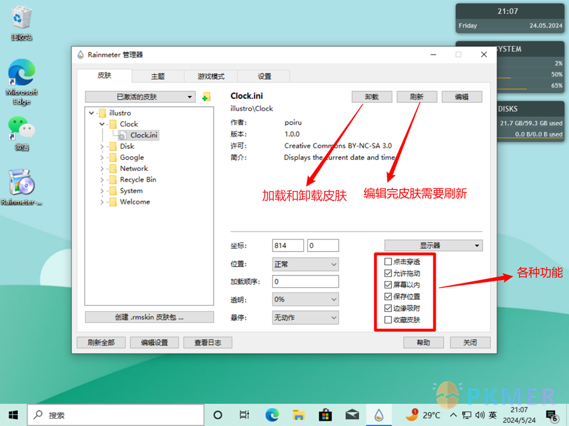569x426 pixels.
Task: Open the WeChat desktop shortcut
Action: [22, 134]
